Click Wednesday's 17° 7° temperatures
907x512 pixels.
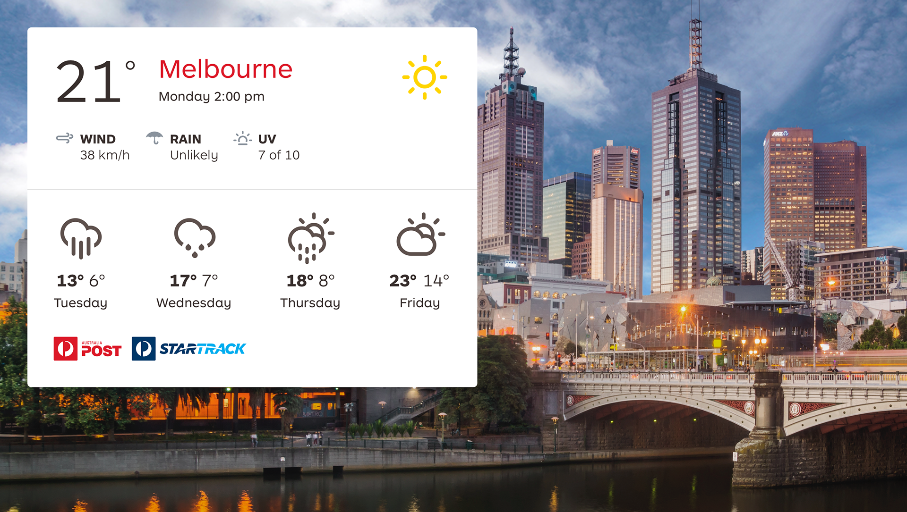194,281
